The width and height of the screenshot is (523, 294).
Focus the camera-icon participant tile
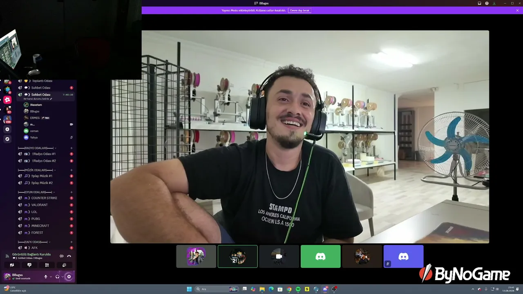(279, 256)
